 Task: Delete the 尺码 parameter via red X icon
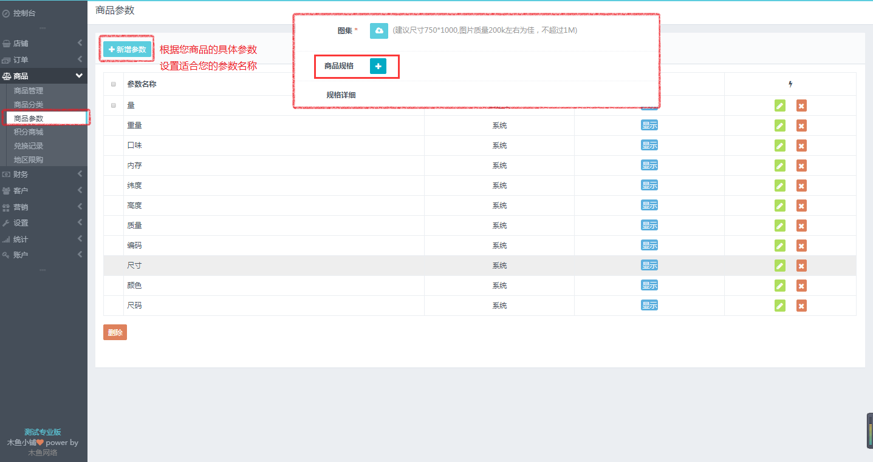tap(801, 306)
